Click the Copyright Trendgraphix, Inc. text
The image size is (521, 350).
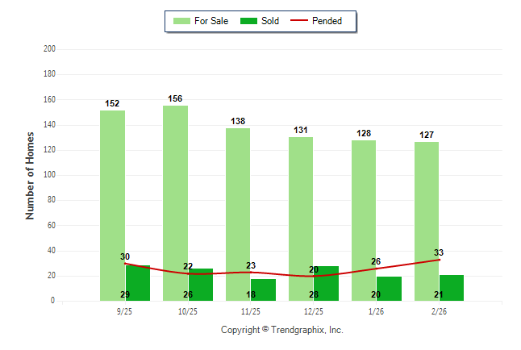[282, 330]
